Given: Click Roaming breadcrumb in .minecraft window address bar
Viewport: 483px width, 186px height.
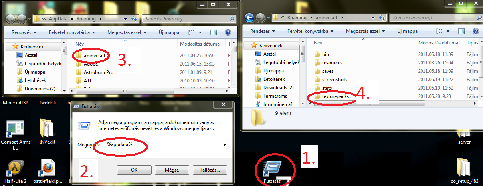Looking at the screenshot, I should click(x=297, y=18).
